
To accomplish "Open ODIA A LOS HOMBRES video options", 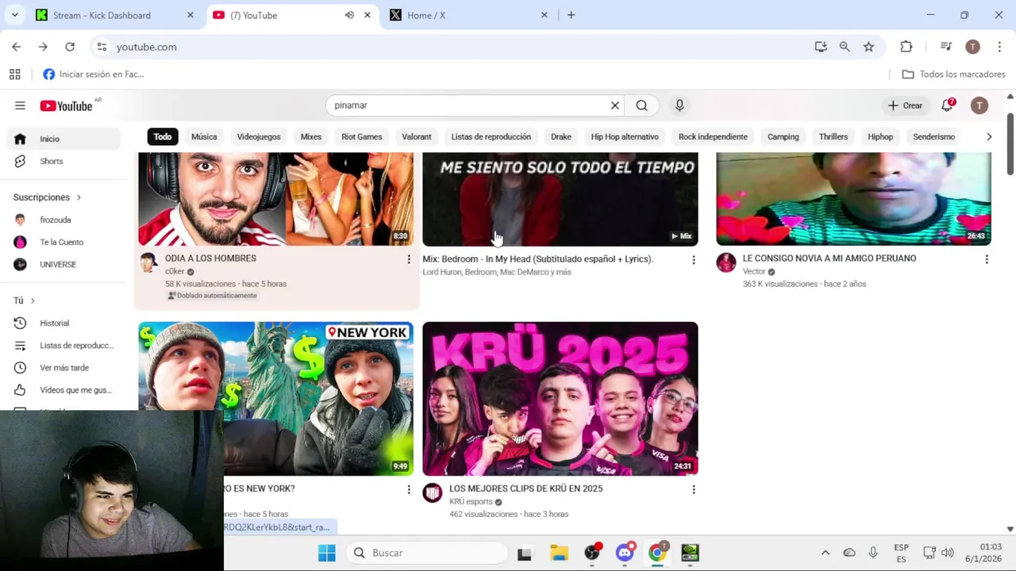I will click(409, 259).
